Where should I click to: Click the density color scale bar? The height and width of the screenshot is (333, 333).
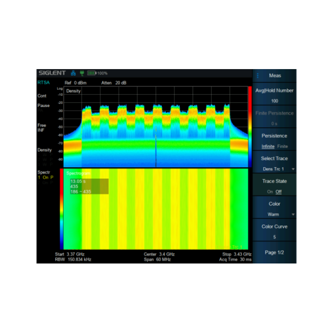pos(250,127)
